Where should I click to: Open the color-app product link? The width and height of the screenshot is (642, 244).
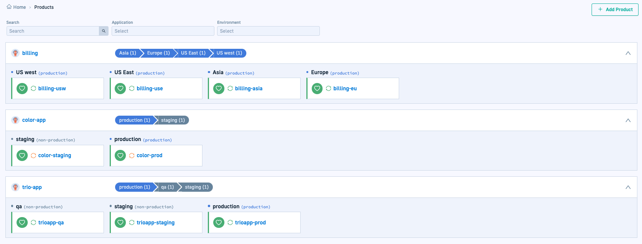tap(34, 120)
